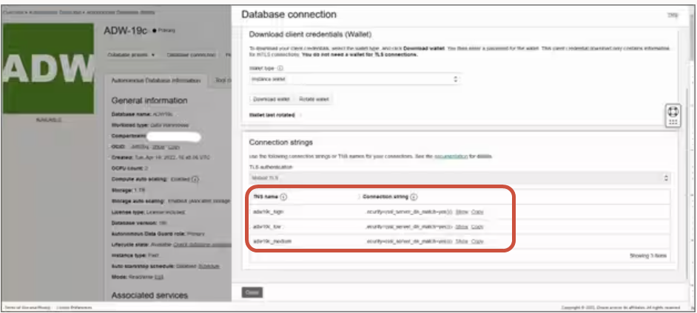697x313 pixels.
Task: Open the lifebuoy support widget icon
Action: click(x=673, y=111)
